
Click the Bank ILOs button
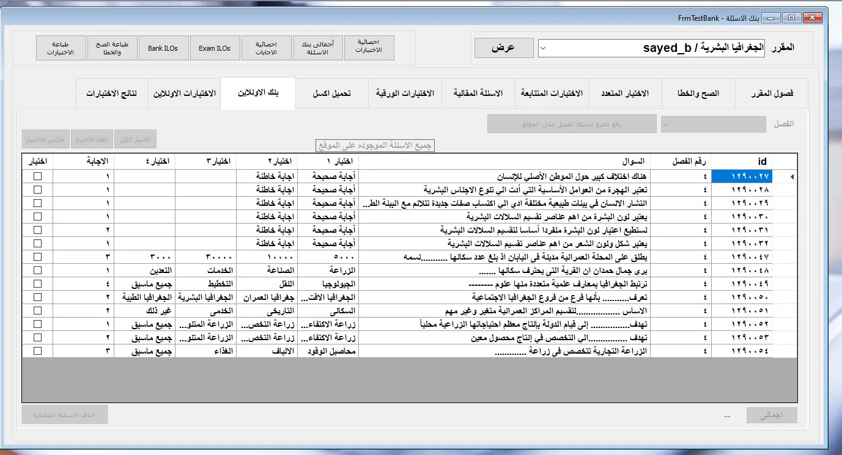(x=163, y=48)
